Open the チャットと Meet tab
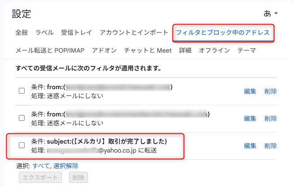Image resolution: width=294 pixels, height=186 pixels. (148, 50)
